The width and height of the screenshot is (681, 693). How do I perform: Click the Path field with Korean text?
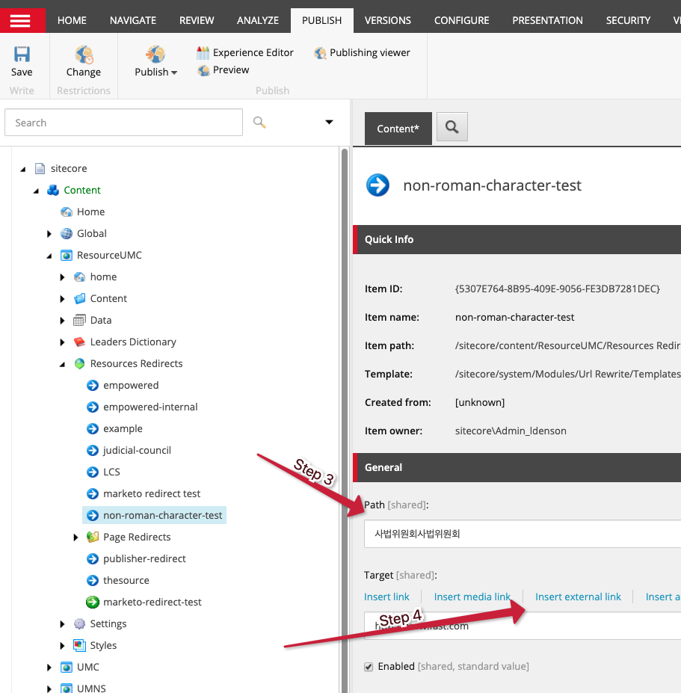point(523,534)
